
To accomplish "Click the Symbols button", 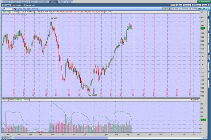I will pyautogui.click(x=187, y=5).
